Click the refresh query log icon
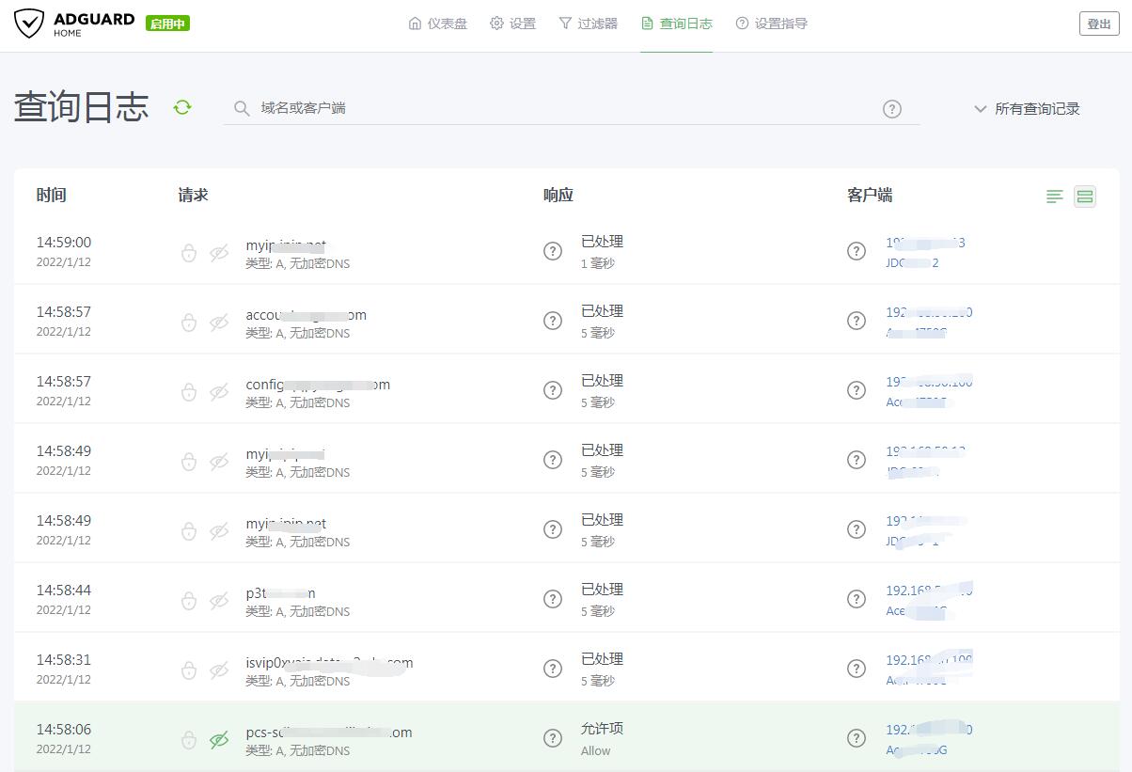The image size is (1132, 772). 181,107
